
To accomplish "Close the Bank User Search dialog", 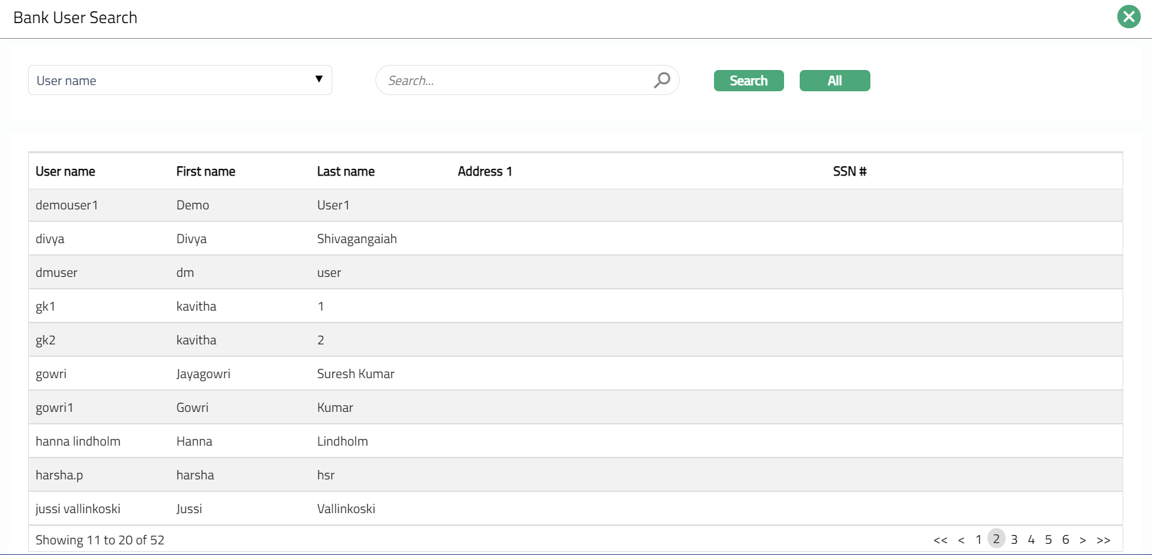I will point(1128,17).
